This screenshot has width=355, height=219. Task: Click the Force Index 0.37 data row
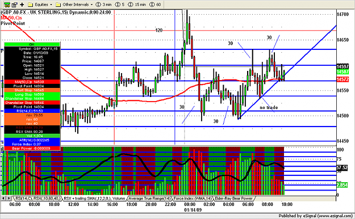[32, 144]
